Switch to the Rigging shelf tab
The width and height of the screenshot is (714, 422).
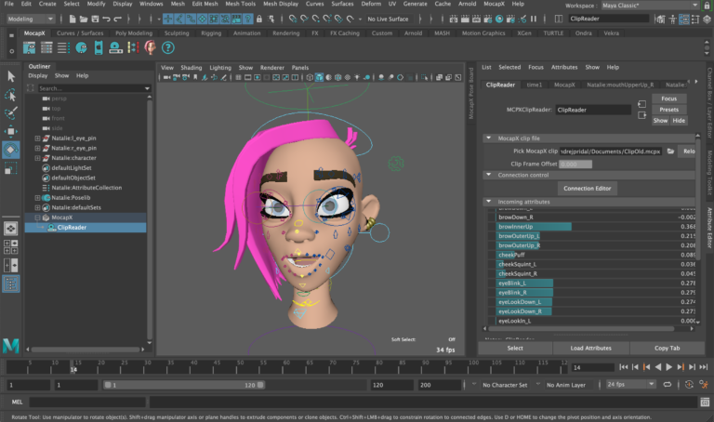(x=211, y=33)
